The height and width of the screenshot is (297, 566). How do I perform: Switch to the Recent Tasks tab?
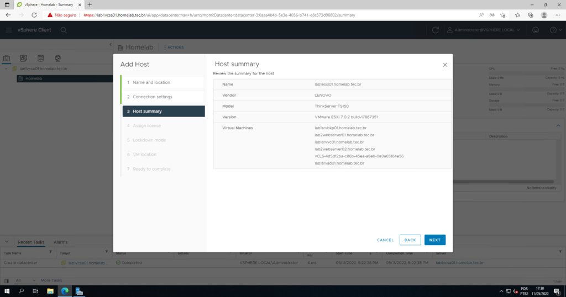(x=31, y=242)
